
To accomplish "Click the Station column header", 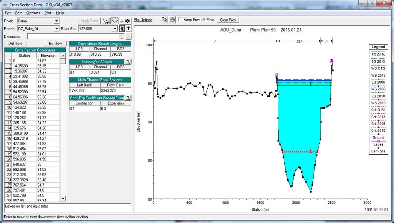I will pyautogui.click(x=24, y=56).
